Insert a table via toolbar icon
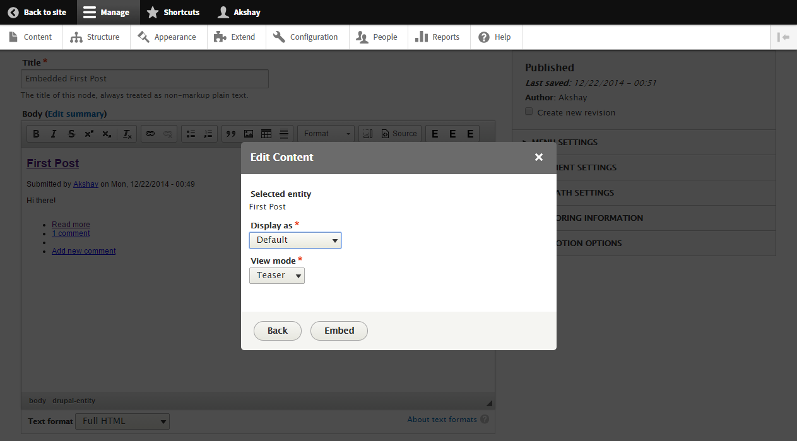Screen dimensions: 797x441 [266, 134]
